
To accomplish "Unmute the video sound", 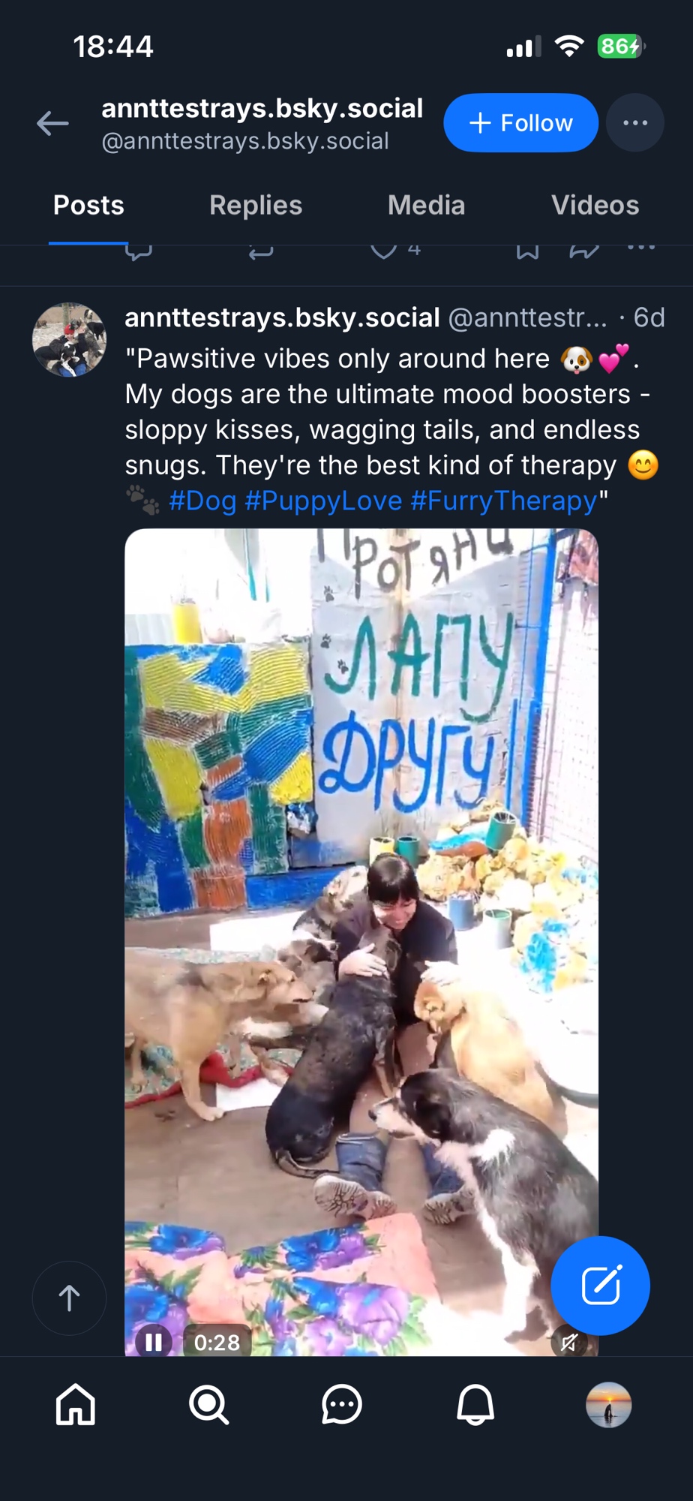I will tap(569, 1342).
